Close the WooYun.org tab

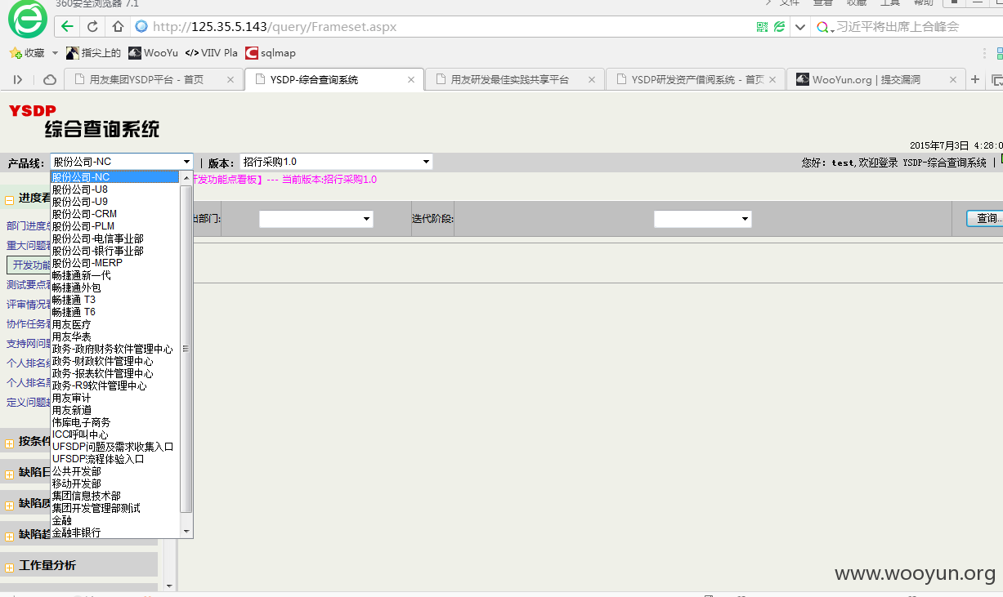pyautogui.click(x=953, y=80)
